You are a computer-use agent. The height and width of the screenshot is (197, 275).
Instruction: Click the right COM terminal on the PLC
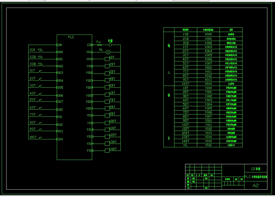(90, 45)
